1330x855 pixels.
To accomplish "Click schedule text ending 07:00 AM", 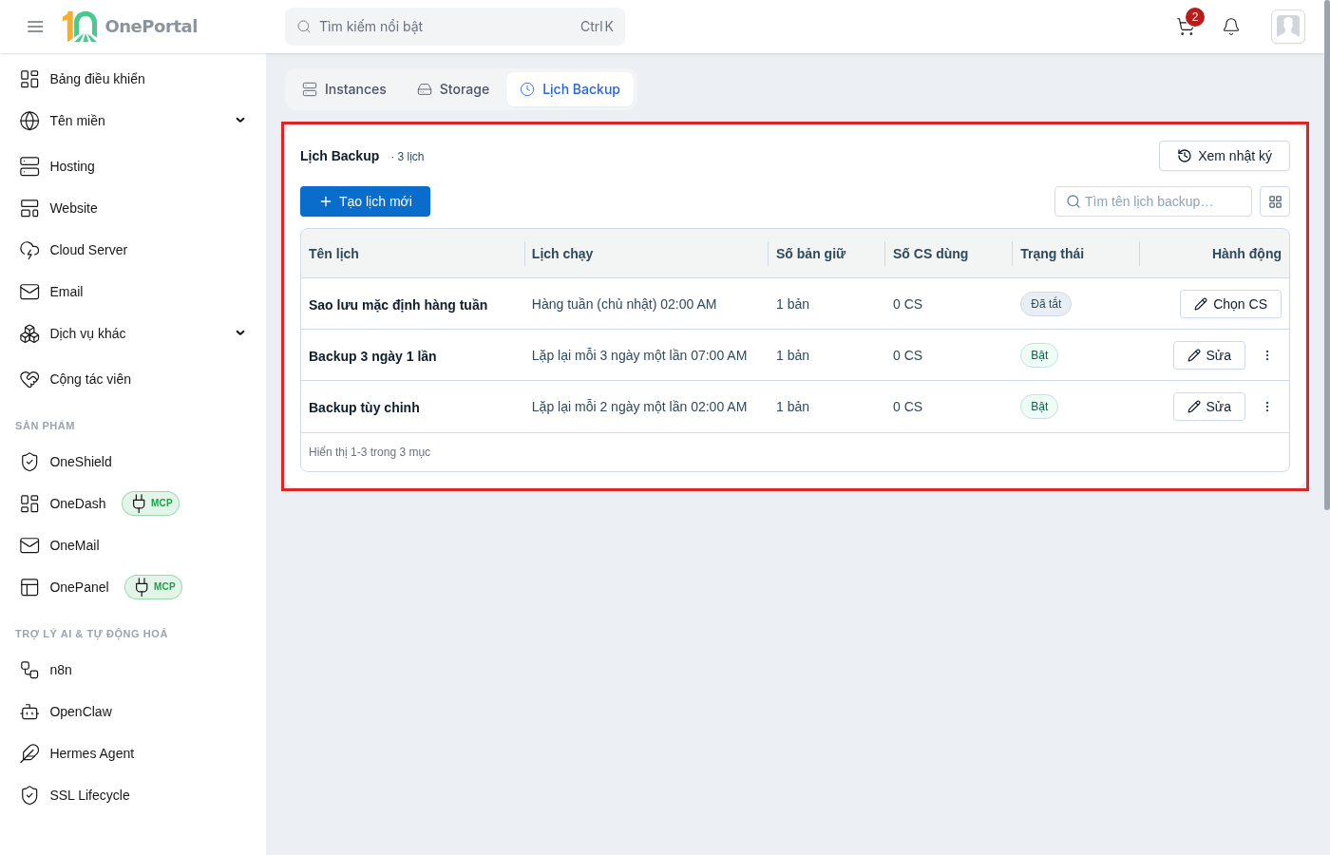I will click(639, 355).
